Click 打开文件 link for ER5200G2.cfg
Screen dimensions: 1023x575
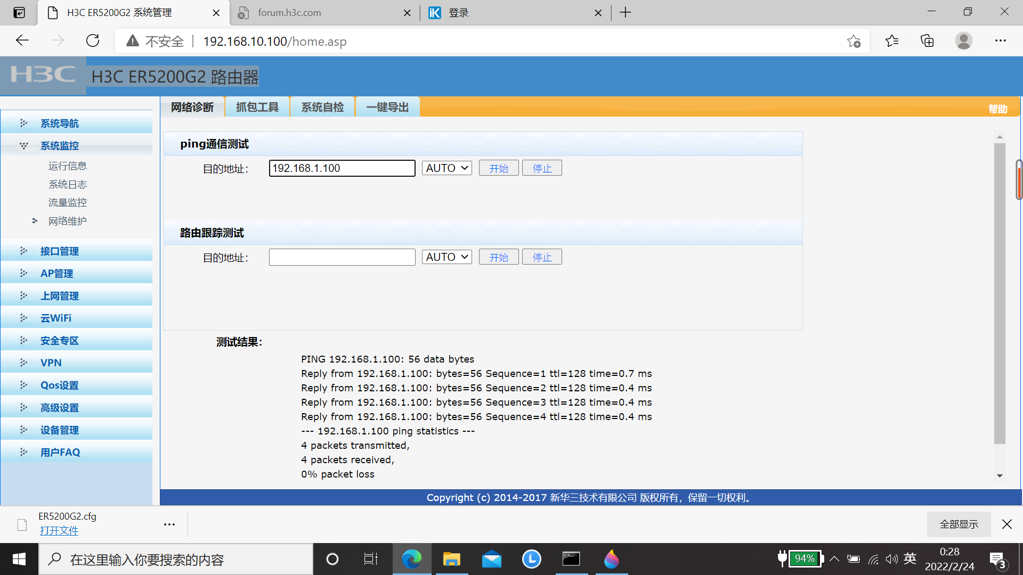pyautogui.click(x=59, y=531)
